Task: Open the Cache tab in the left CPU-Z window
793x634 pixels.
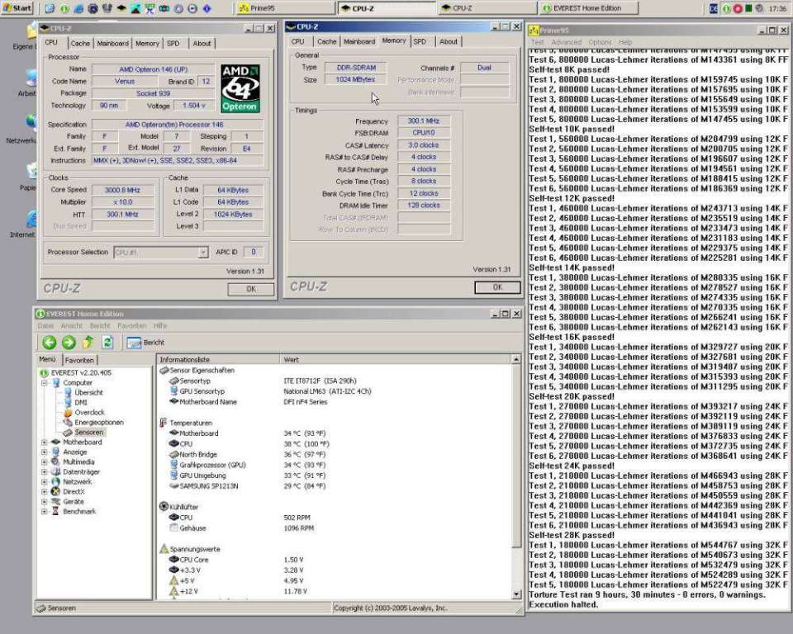Action: (x=80, y=44)
